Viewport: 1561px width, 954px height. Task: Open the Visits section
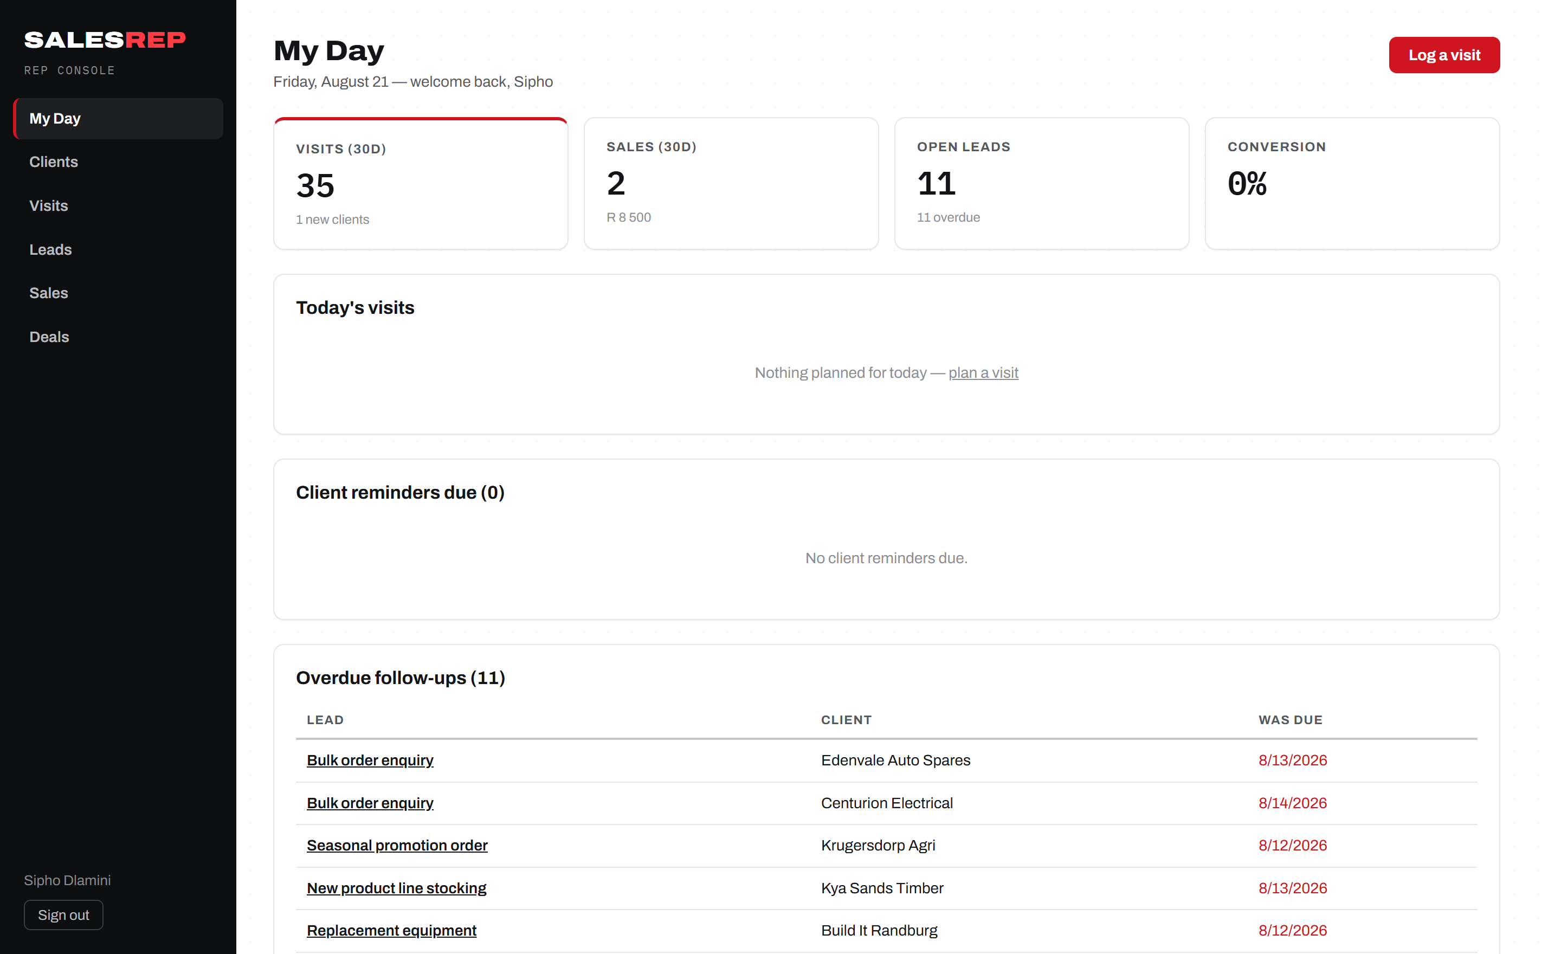(x=119, y=206)
